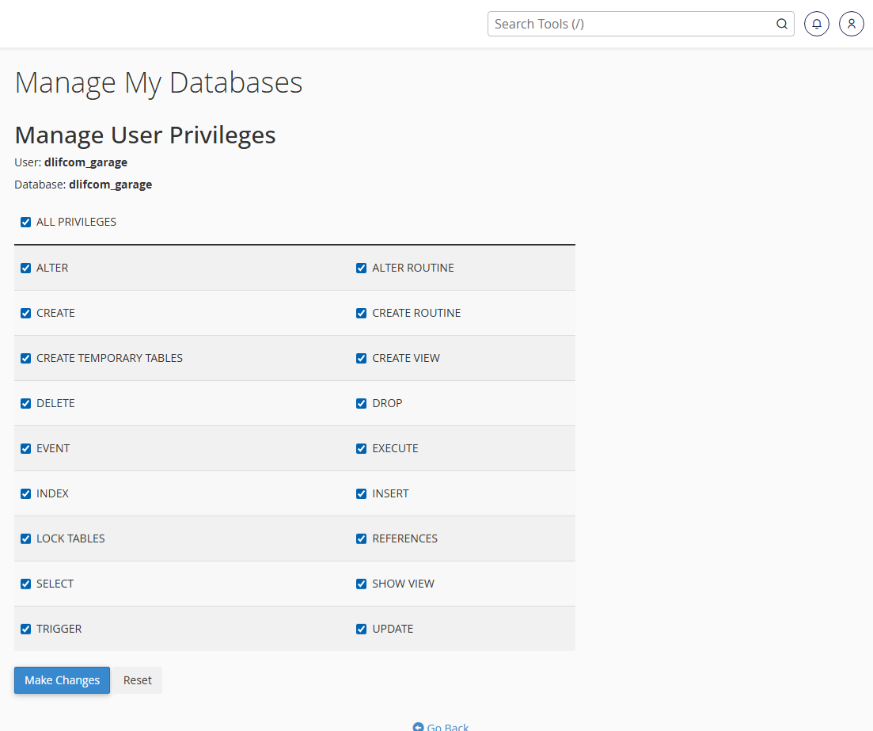Screen dimensions: 873x731
Task: Toggle the INSERT privilege checkbox
Action: click(x=362, y=494)
